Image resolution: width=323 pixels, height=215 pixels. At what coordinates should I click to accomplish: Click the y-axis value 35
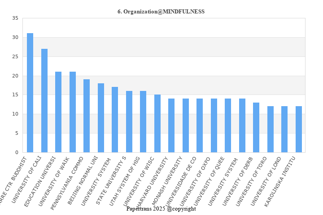click(x=15, y=18)
